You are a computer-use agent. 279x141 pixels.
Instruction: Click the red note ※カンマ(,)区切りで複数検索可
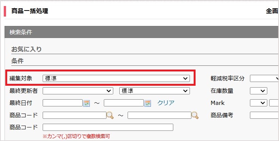(76, 136)
